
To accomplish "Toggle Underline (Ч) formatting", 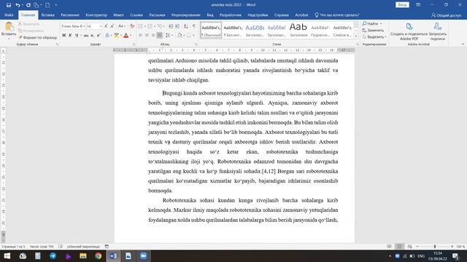I will click(77, 36).
